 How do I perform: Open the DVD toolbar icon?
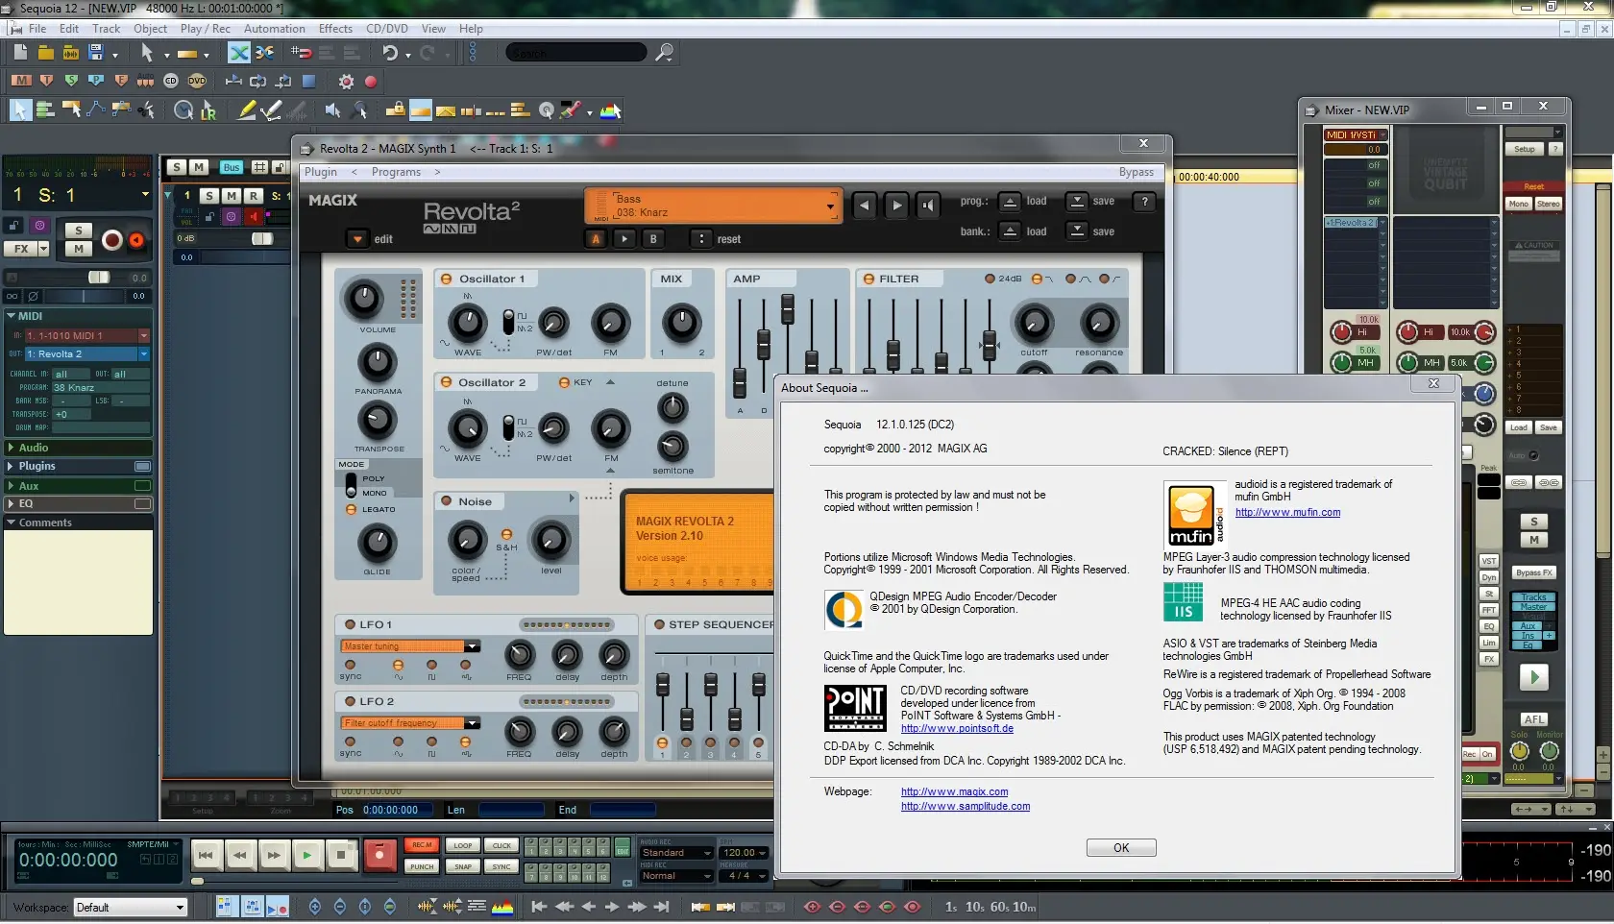pyautogui.click(x=197, y=81)
